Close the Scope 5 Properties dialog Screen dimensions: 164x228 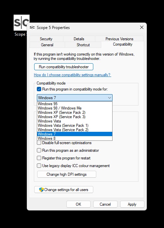(142, 27)
